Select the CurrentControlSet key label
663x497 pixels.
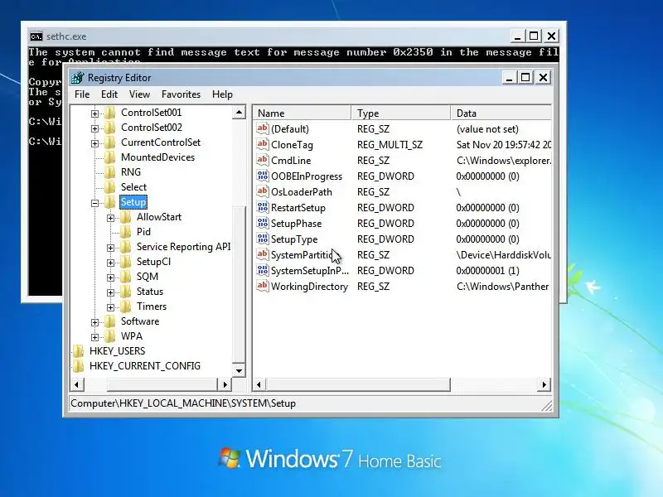pos(161,142)
